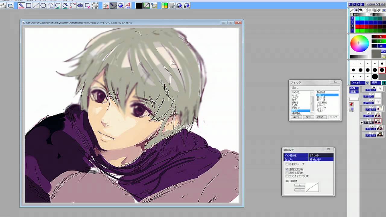386x217 pixels.
Task: Switch to the 領域ヒストリ tab
Action: click(x=321, y=159)
